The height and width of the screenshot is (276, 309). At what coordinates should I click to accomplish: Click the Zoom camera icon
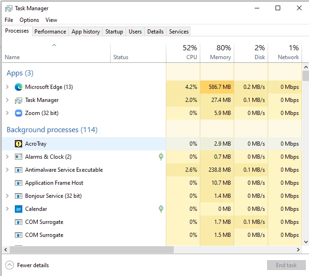tap(19, 113)
